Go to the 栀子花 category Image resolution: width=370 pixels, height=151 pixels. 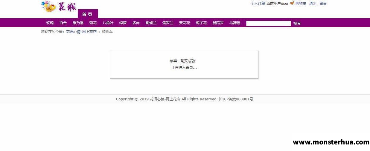(x=201, y=23)
